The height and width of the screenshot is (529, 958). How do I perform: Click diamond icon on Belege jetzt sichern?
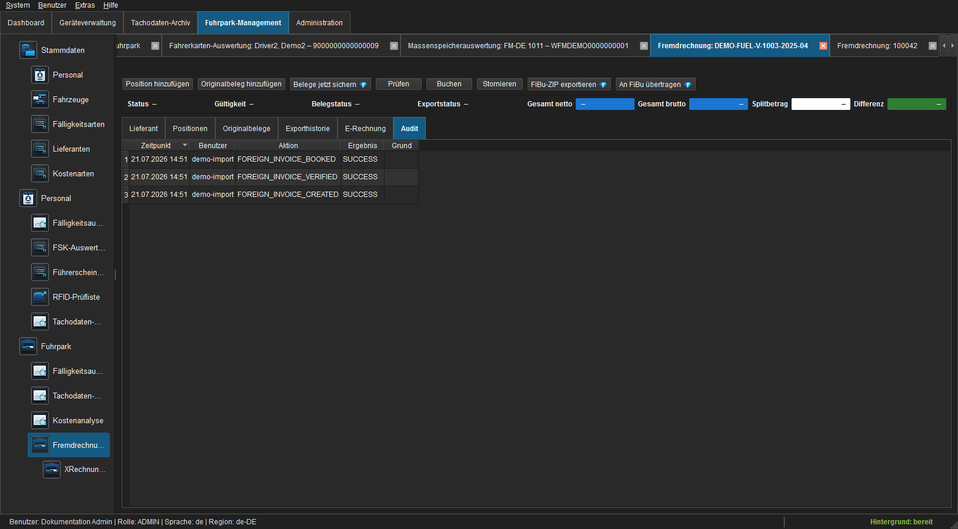click(x=363, y=85)
